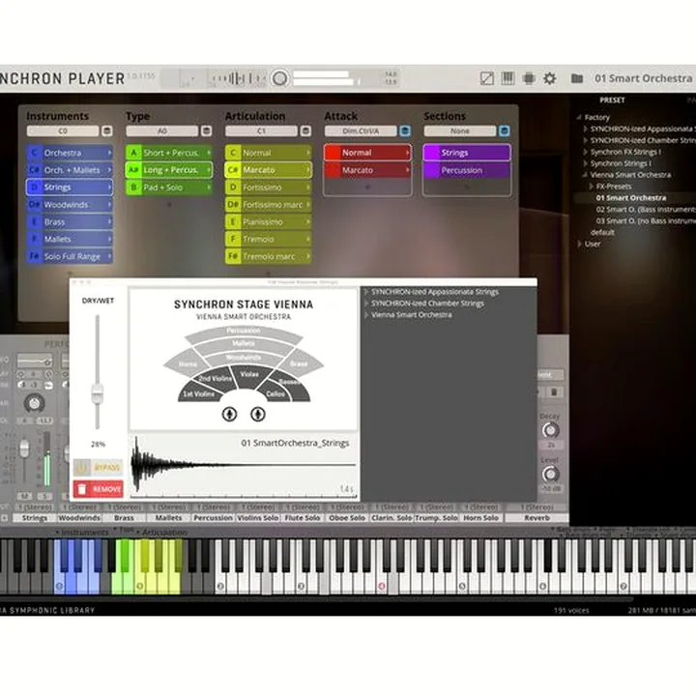
Task: Click the 1st Violins section on stage map
Action: pyautogui.click(x=198, y=393)
